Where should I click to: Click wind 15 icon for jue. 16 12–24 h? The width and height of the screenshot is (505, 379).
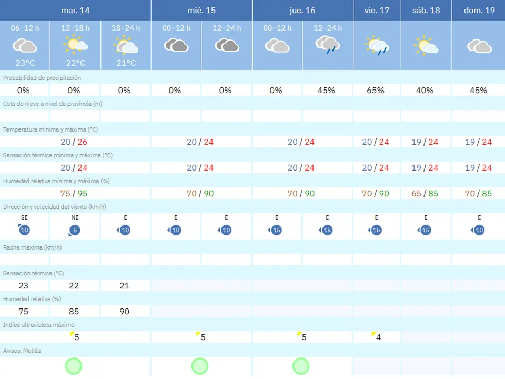(x=326, y=230)
